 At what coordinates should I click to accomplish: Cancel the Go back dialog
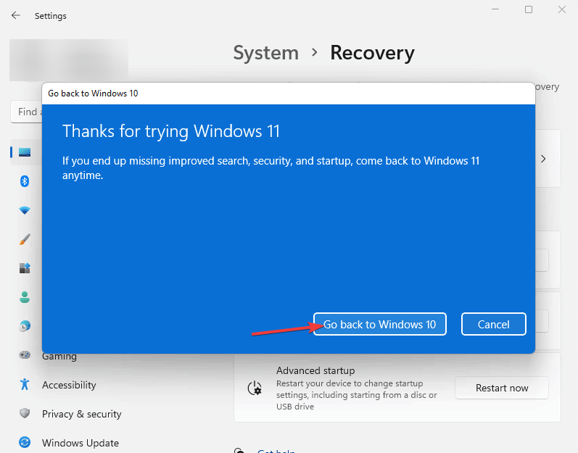point(494,324)
